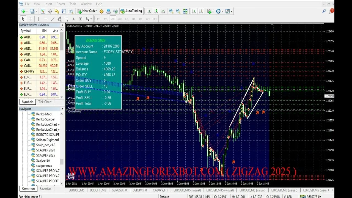Select the SCALPER 2025 expert advisor
The image size is (352, 198).
(x=46, y=155)
